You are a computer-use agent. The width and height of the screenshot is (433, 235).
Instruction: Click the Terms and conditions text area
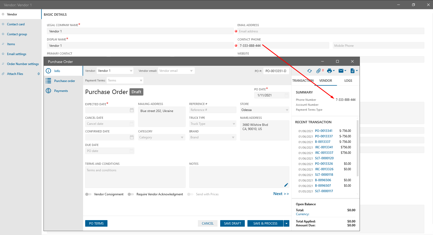pyautogui.click(x=135, y=177)
